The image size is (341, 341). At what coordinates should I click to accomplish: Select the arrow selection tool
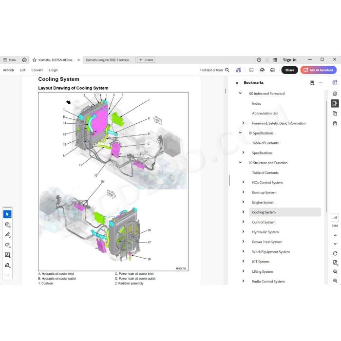click(7, 214)
